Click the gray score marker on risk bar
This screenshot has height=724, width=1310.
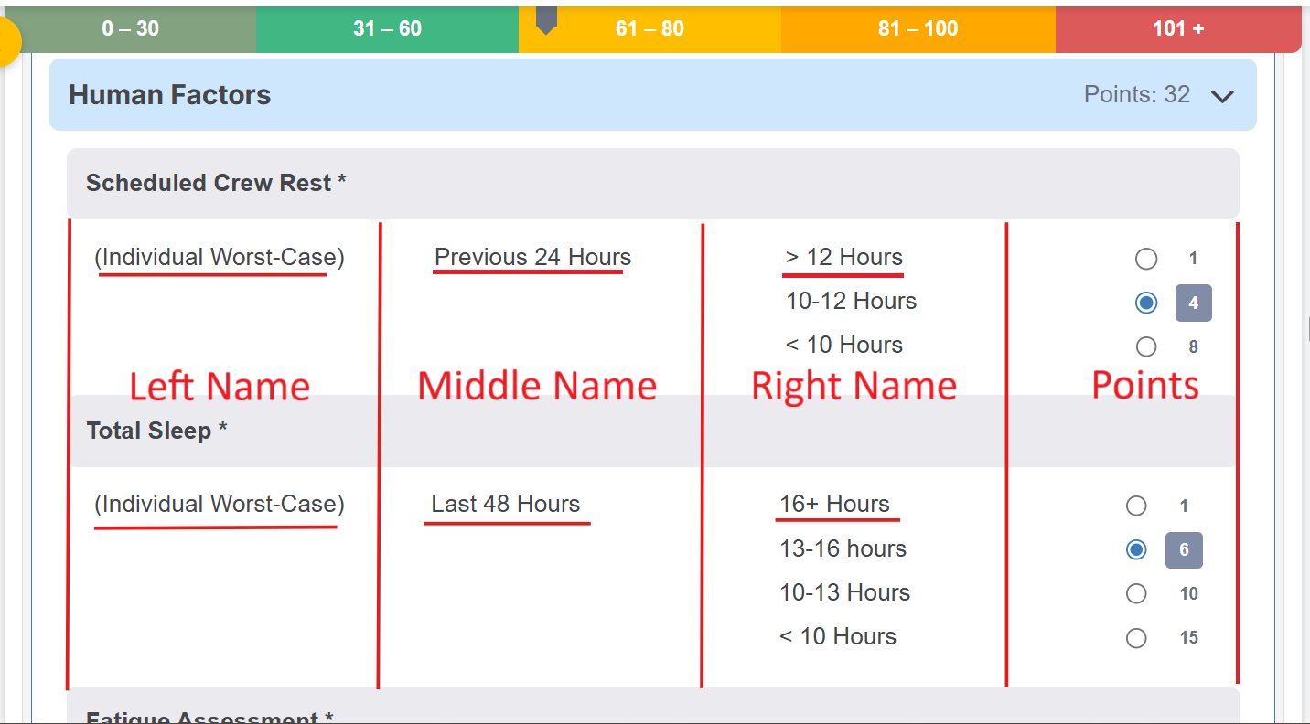(546, 19)
